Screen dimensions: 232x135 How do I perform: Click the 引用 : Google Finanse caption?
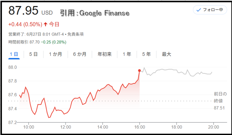pyautogui.click(x=95, y=13)
